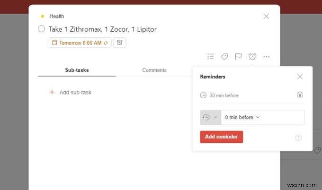Open the sub-tasks list icon

point(211,56)
